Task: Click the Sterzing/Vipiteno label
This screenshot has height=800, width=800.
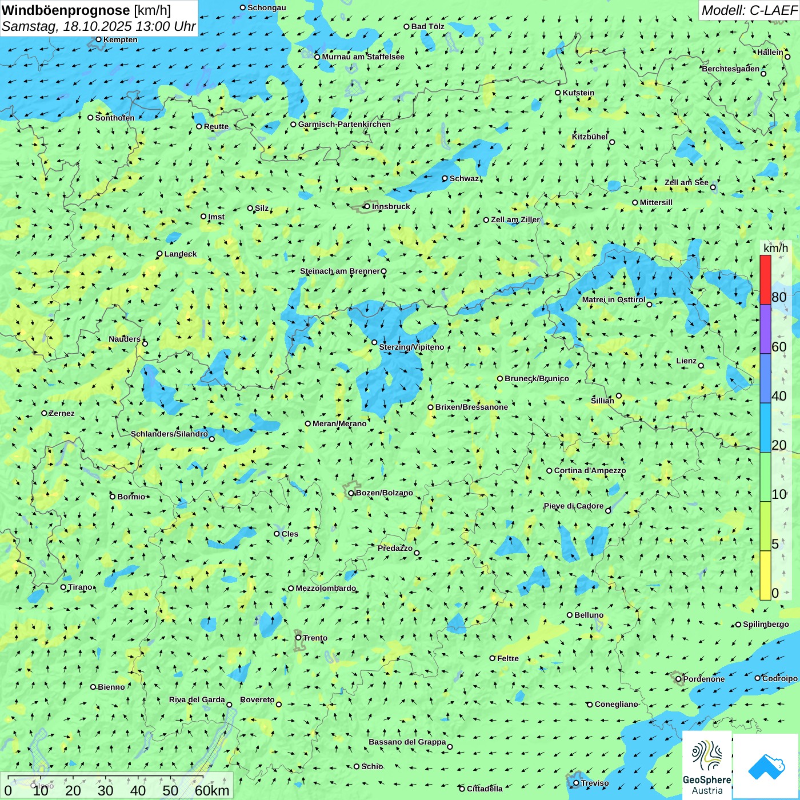Action: coord(411,347)
